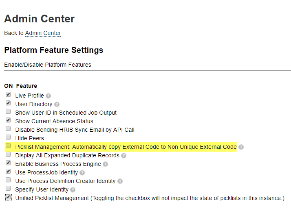Screen dimensions: 291x211
Task: Uncheck the Live Profile checkbox
Action: point(8,94)
